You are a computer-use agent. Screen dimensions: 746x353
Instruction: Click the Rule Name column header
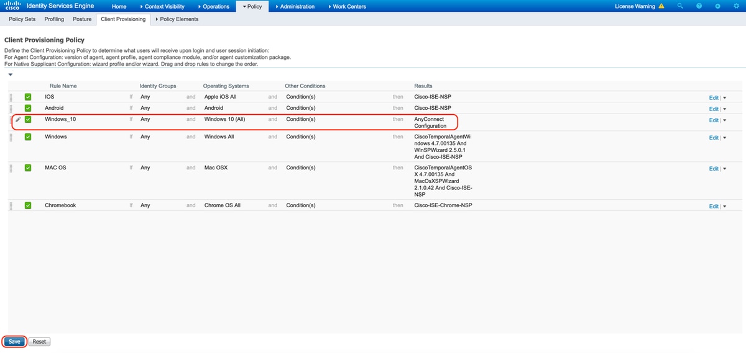[63, 86]
